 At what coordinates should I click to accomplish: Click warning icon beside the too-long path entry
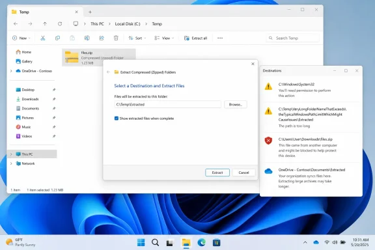(268, 111)
